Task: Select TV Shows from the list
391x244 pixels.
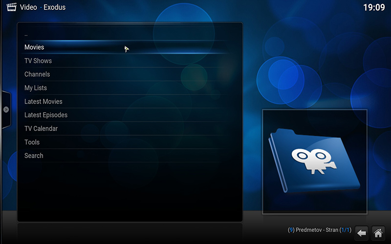Action: tap(38, 61)
